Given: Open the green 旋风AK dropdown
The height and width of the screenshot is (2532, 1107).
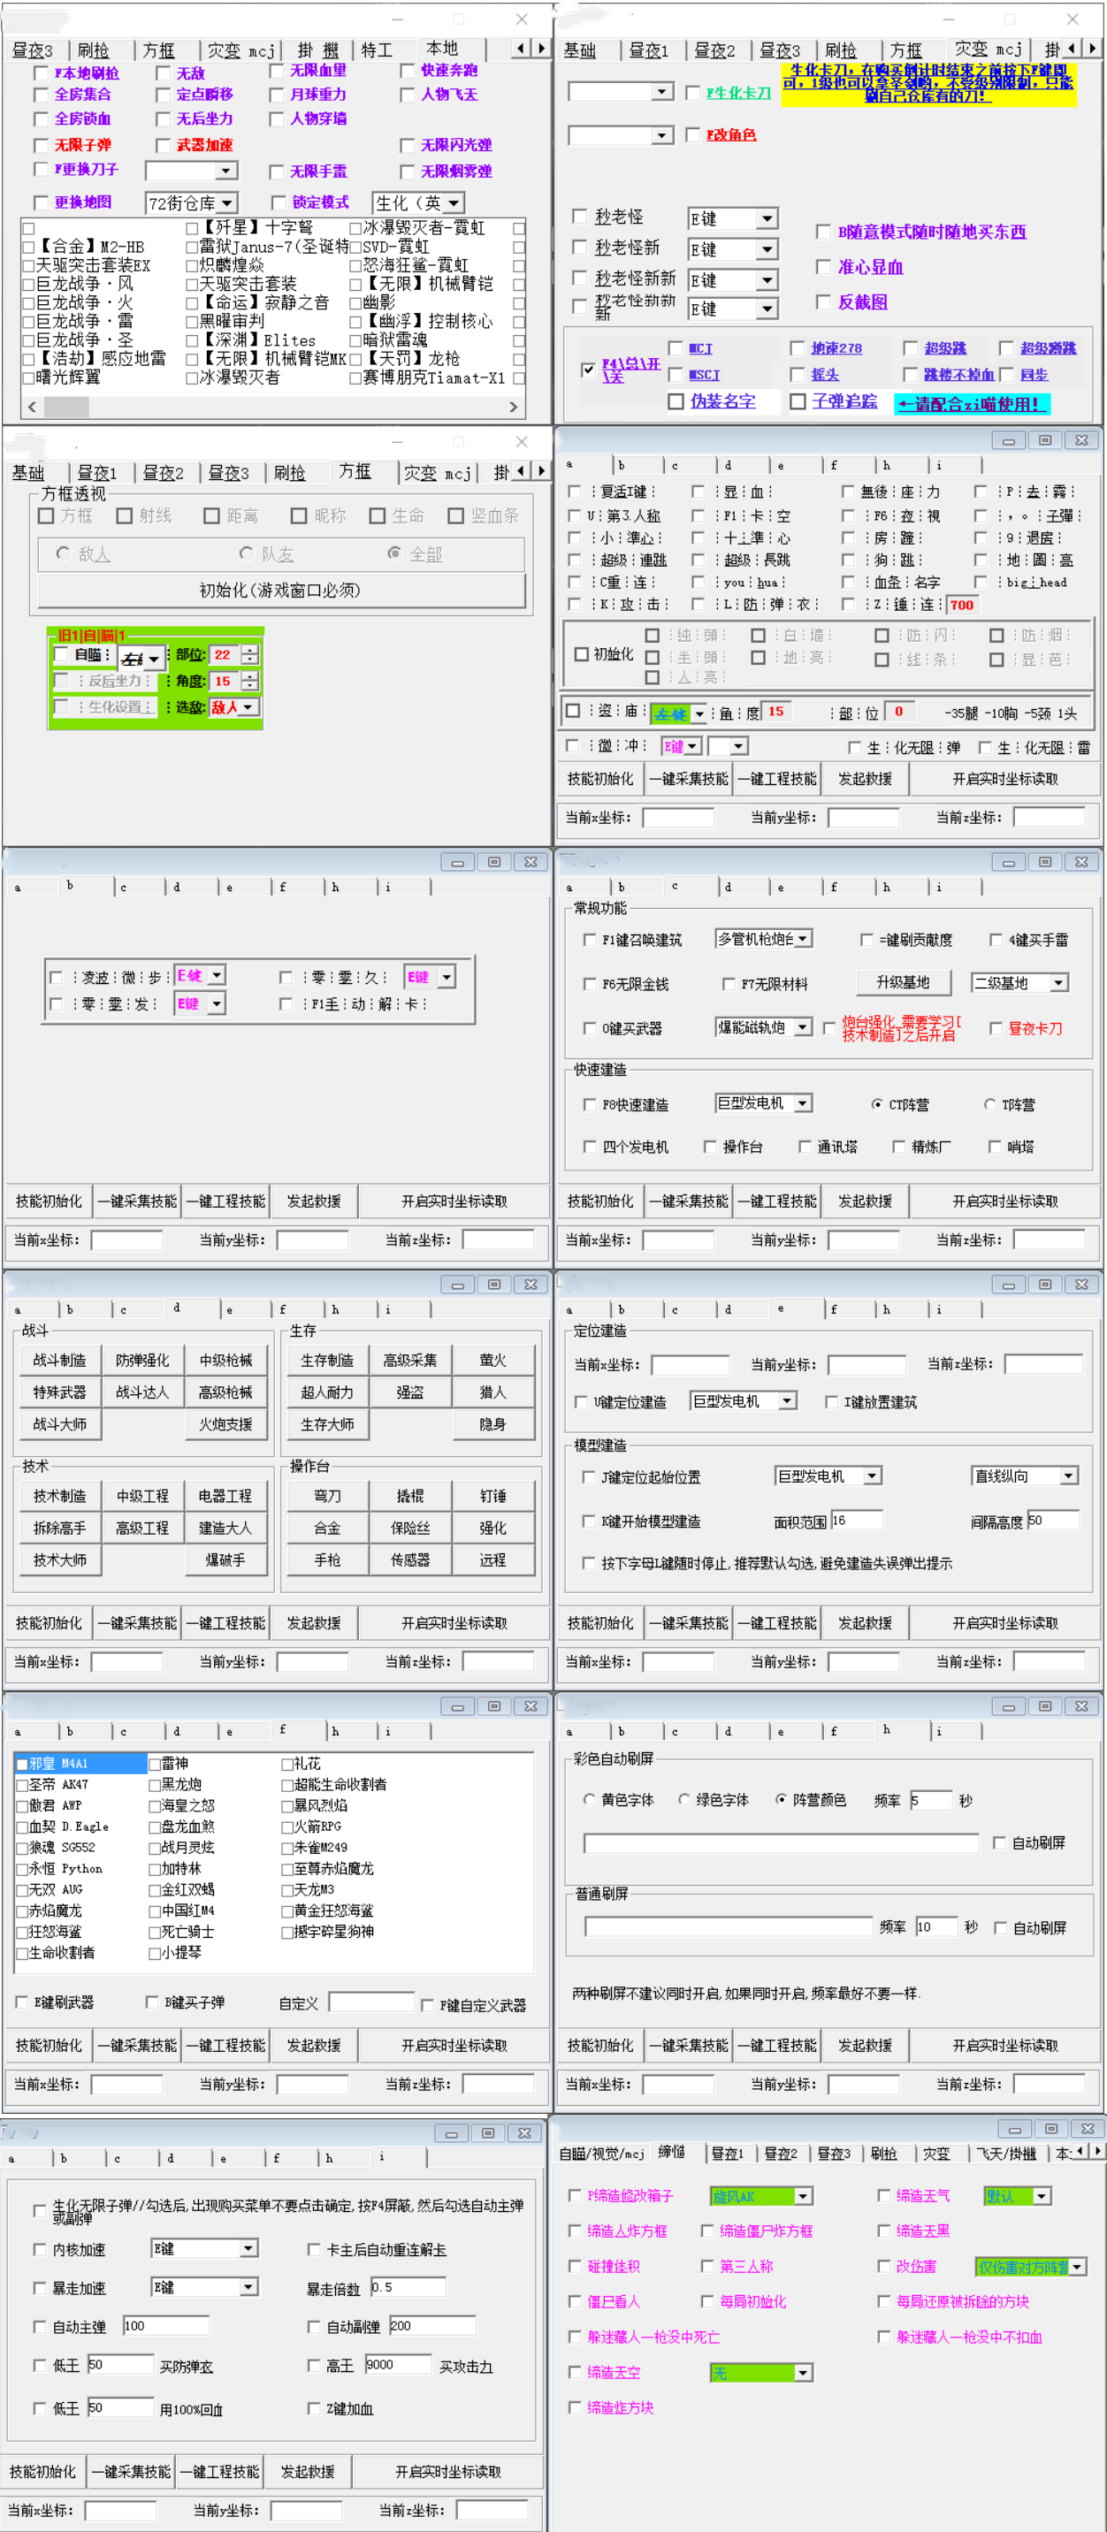Looking at the screenshot, I should [802, 2195].
